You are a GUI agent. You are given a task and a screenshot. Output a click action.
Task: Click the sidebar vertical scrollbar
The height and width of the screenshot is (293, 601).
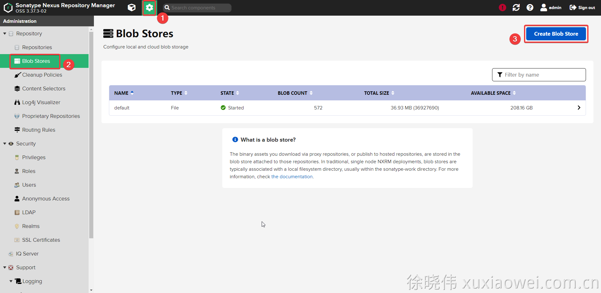tap(91, 134)
